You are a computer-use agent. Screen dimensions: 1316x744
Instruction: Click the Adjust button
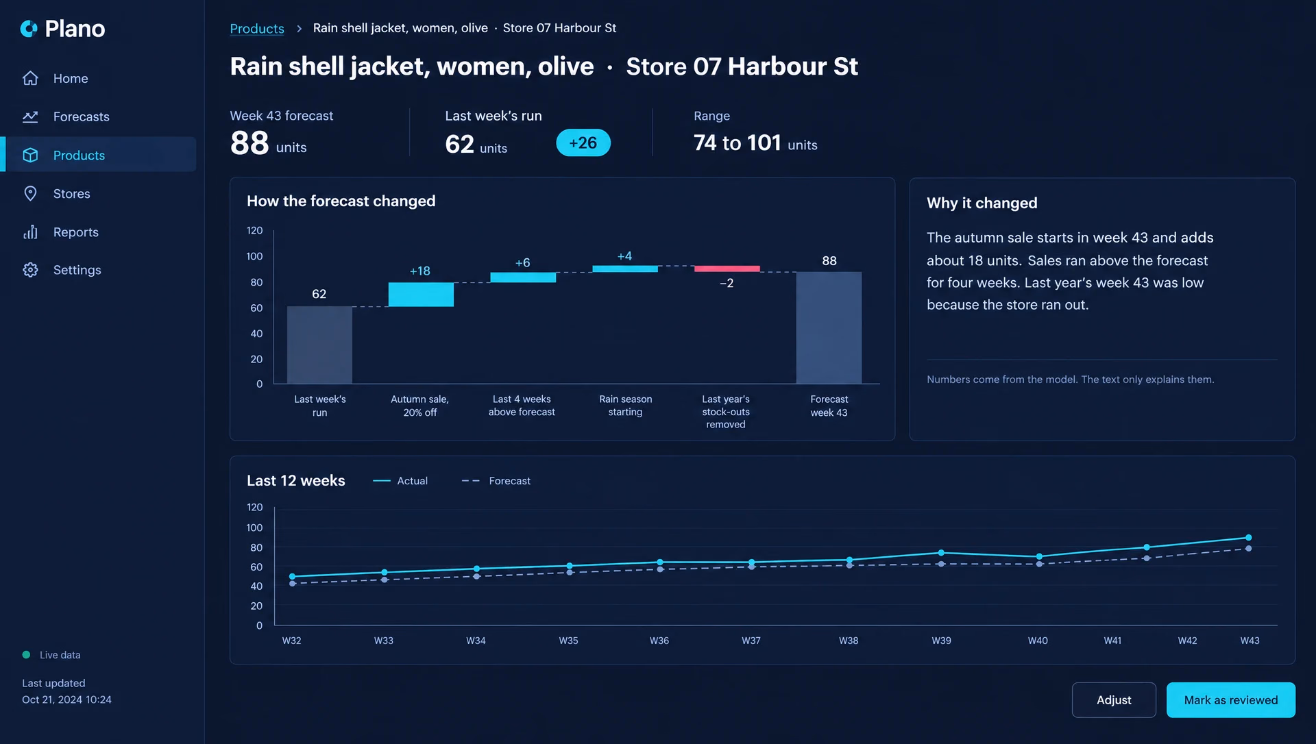[x=1114, y=699]
